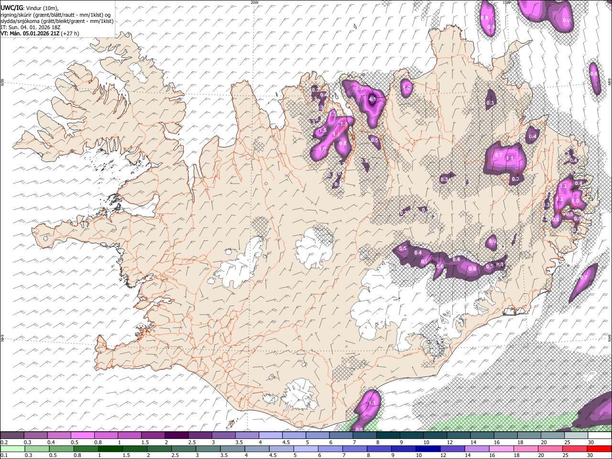Image resolution: width=612 pixels, height=459 pixels.
Task: Pick the darkest purple swatch labeled 2 in snow scale
Action: click(x=176, y=436)
